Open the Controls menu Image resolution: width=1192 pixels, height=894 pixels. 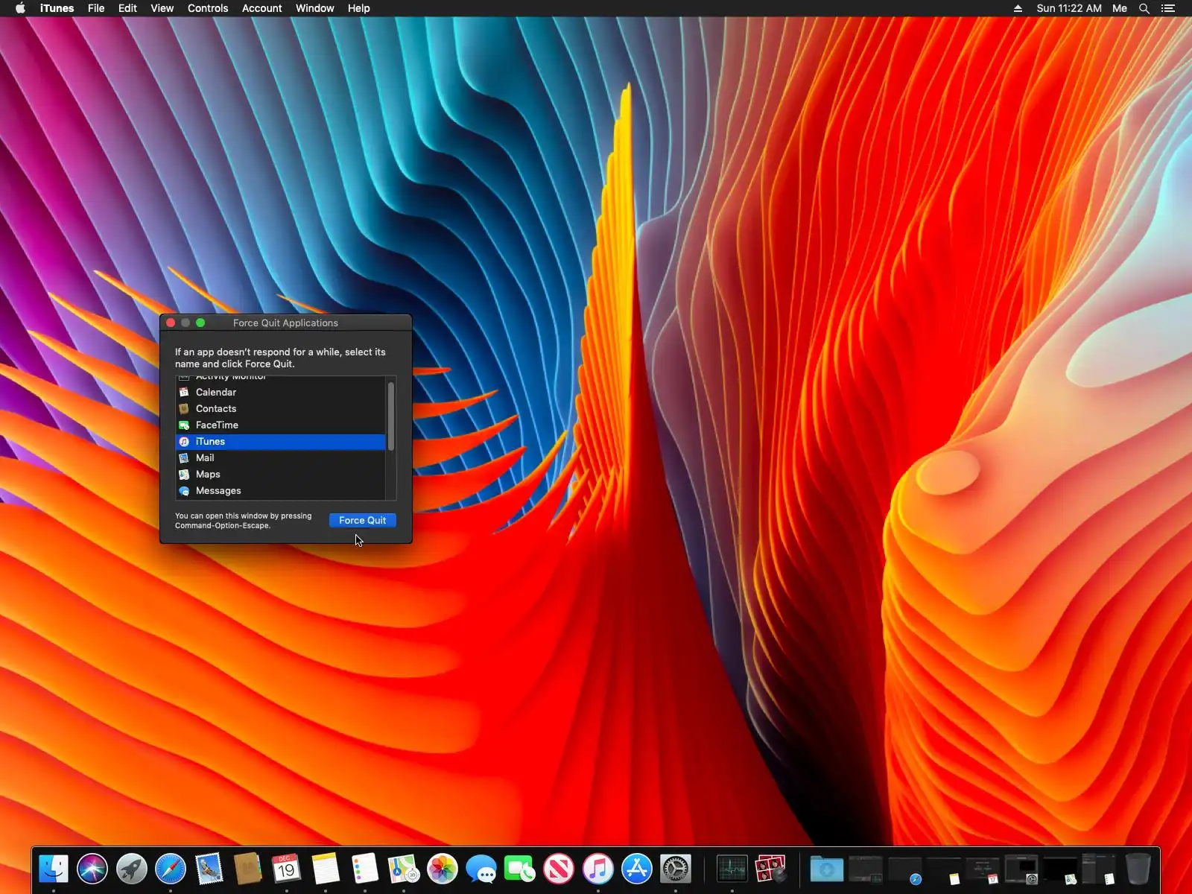[208, 8]
